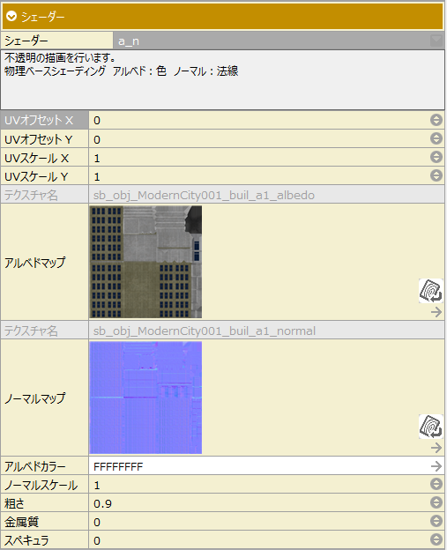Click the UVスケール X stepper icon

click(436, 157)
